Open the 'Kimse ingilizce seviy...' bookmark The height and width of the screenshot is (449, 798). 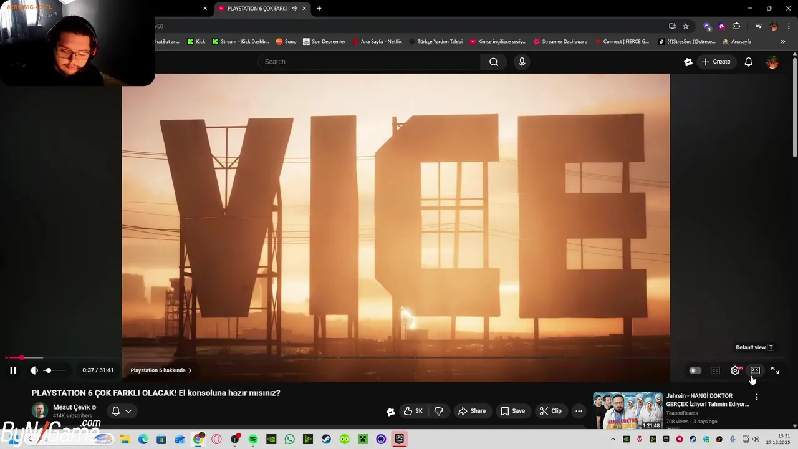[x=498, y=42]
